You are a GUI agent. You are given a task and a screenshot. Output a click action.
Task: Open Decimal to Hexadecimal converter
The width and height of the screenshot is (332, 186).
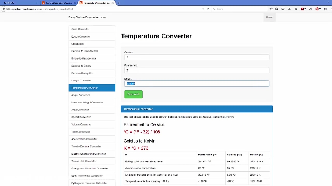pos(92,51)
